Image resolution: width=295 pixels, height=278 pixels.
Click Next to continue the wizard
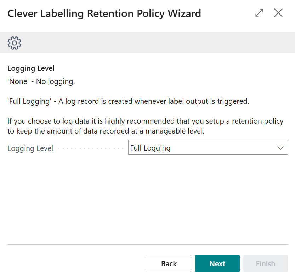(x=217, y=263)
